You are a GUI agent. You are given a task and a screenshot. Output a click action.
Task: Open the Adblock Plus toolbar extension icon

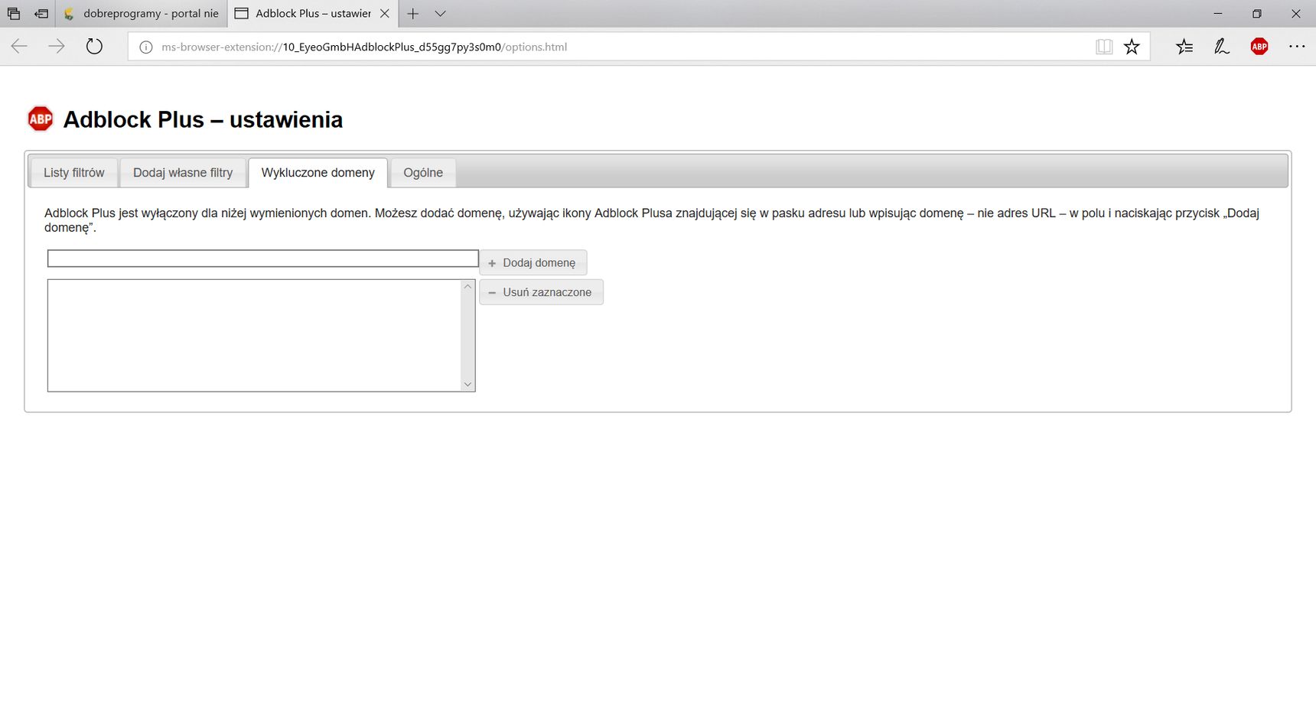1259,47
